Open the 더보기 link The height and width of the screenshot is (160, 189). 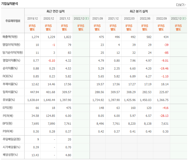pos(181,5)
